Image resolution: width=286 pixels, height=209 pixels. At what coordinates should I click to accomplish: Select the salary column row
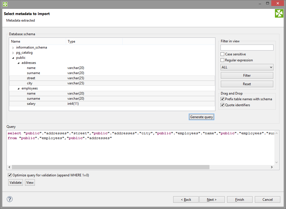click(31, 104)
